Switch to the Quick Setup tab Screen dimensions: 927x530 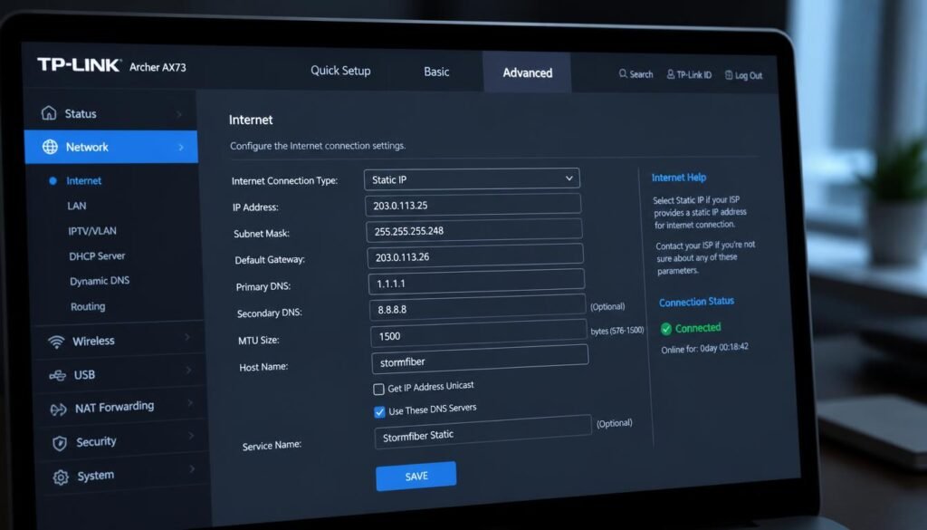[340, 71]
